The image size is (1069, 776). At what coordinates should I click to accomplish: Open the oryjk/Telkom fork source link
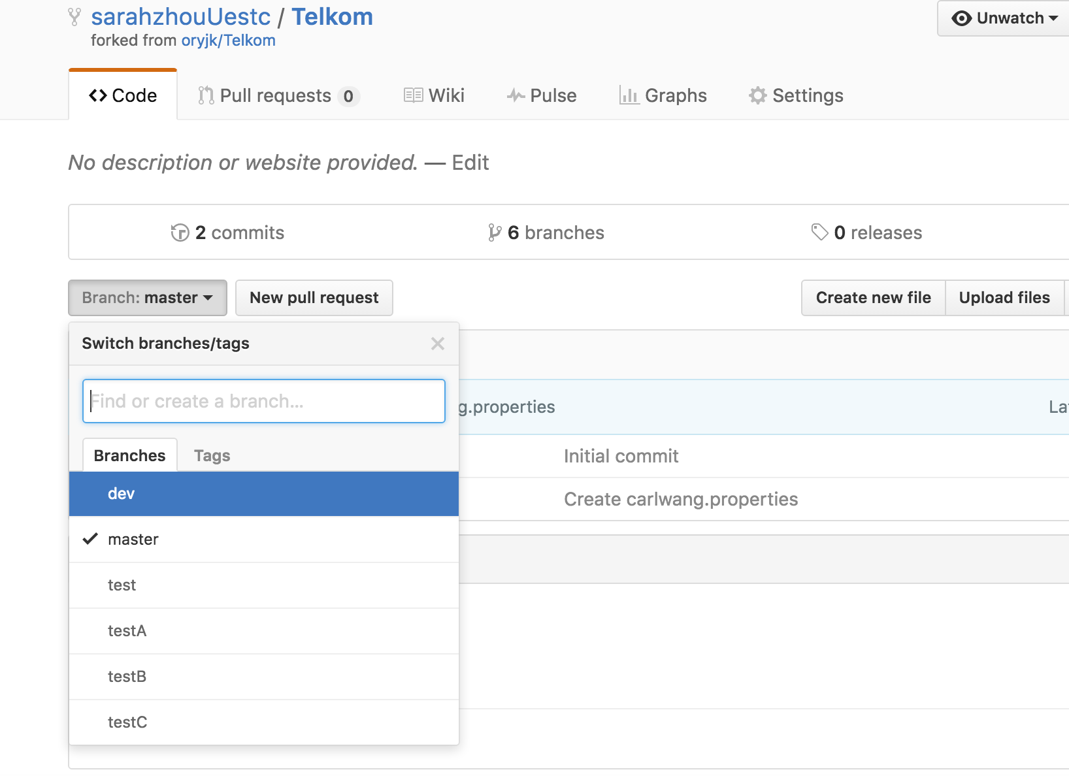click(228, 40)
